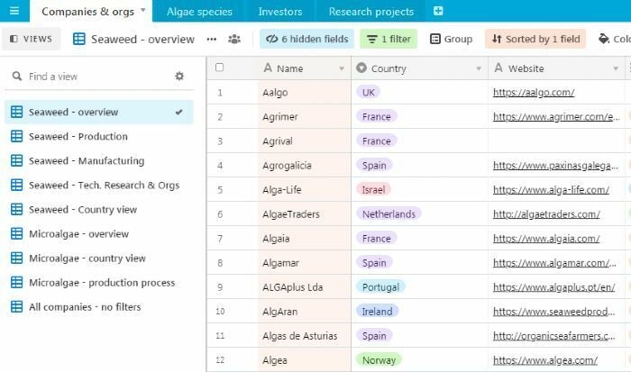Expand the Country column dropdown arrow
The image size is (631, 372).
tap(479, 68)
